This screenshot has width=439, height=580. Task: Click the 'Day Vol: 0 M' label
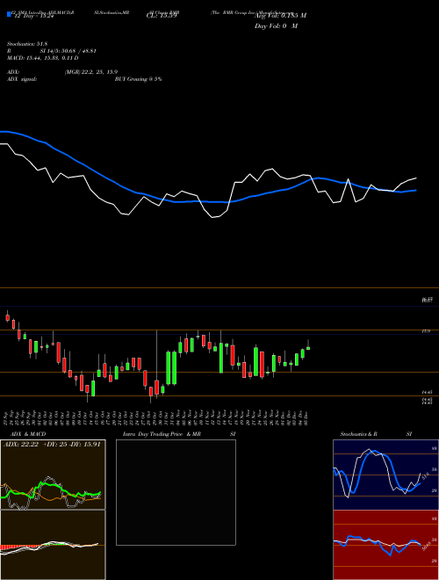tap(276, 26)
